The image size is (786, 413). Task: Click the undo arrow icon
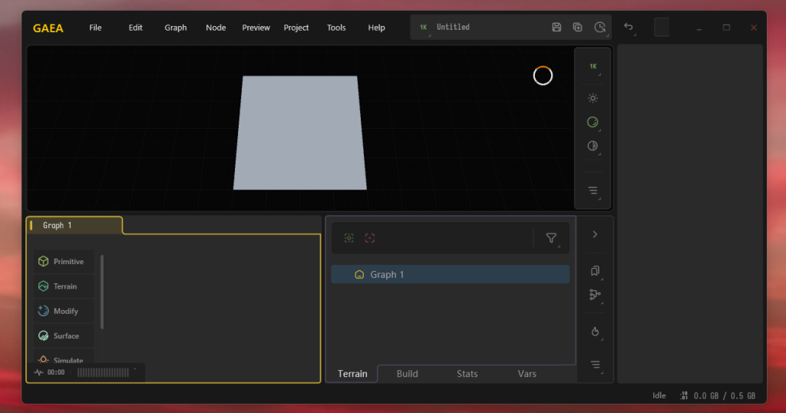click(x=629, y=28)
